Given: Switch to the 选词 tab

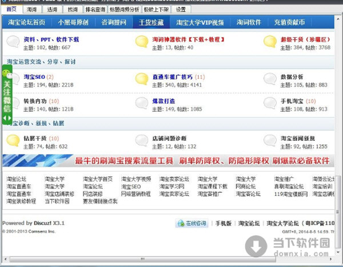Looking at the screenshot, I should (52, 9).
